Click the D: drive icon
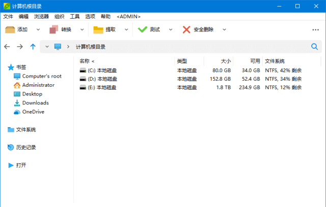This screenshot has width=326, height=207. 83,79
